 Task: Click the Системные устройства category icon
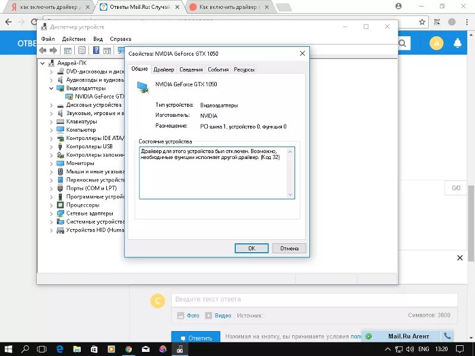[x=61, y=222]
